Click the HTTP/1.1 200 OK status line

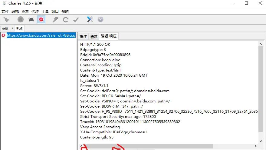pos(95,45)
